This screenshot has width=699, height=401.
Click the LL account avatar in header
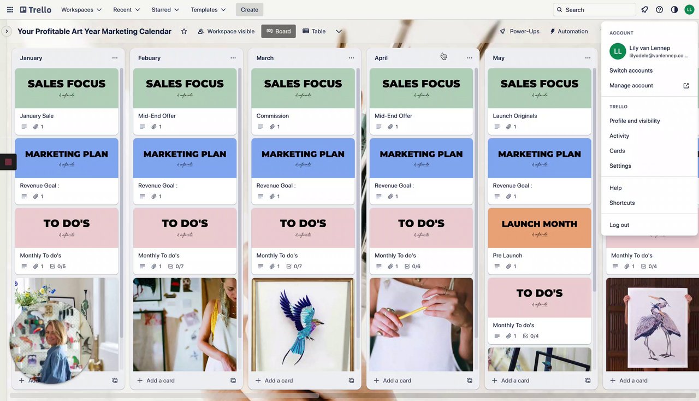(689, 9)
